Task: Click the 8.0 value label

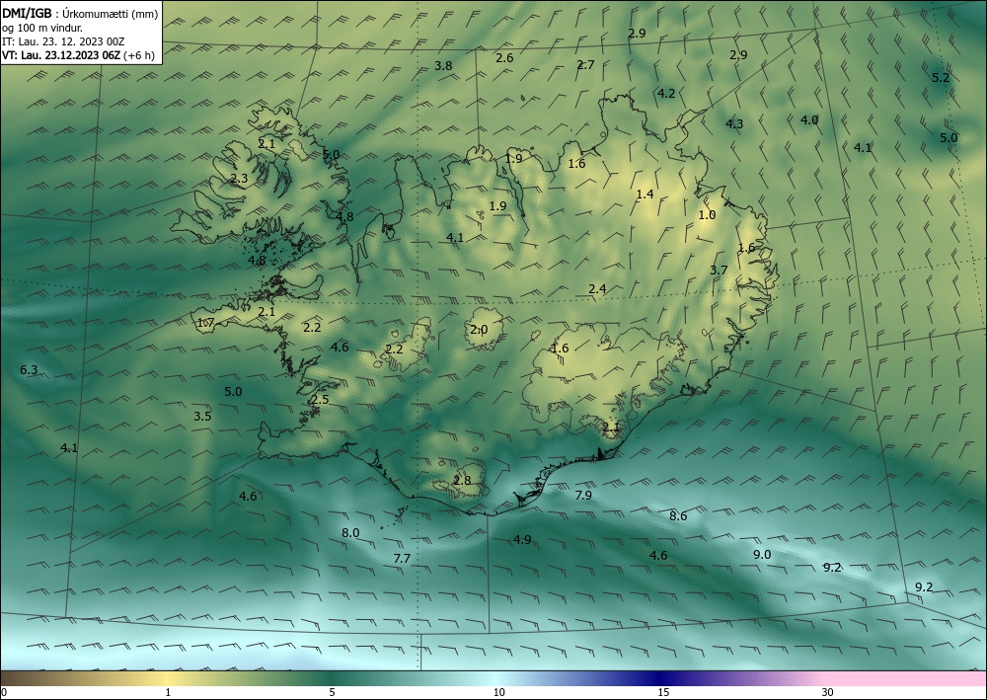Action: (x=350, y=533)
